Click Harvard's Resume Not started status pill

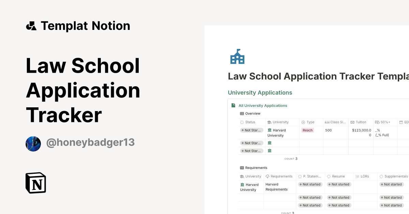tap(339, 184)
